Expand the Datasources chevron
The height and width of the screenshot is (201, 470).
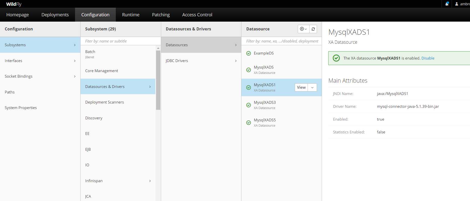tap(236, 45)
